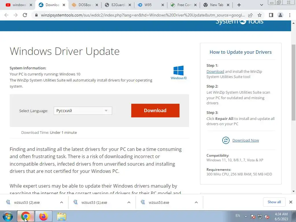
Task: Open the Select Language dropdown
Action: pos(83,111)
